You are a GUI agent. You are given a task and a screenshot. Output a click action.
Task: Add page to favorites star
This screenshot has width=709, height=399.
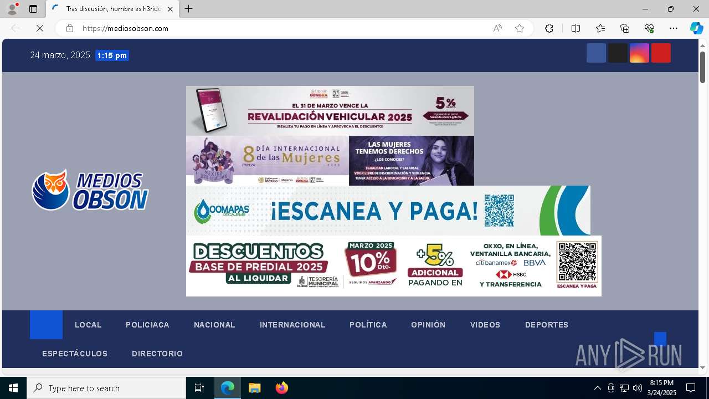520,28
